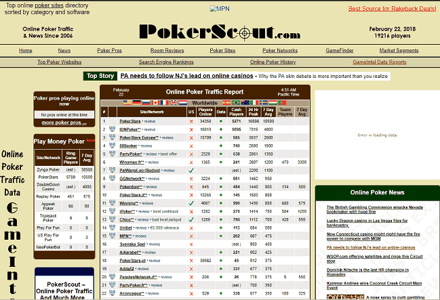Screen dimensions: 440x300
Task: Click the trophy icon beside Unibet
Action: point(113,228)
